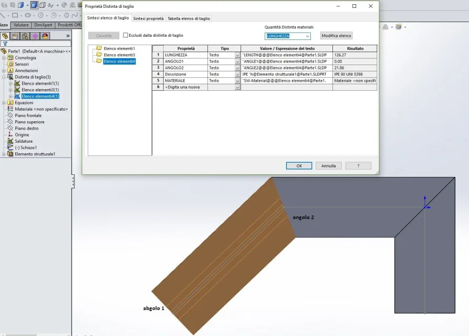Open the FeatureManager design tree tab icon
The image size is (469, 336).
[x=5, y=36]
